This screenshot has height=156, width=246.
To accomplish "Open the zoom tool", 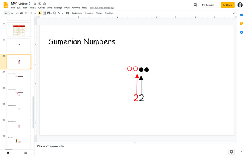I will pos(32,13).
